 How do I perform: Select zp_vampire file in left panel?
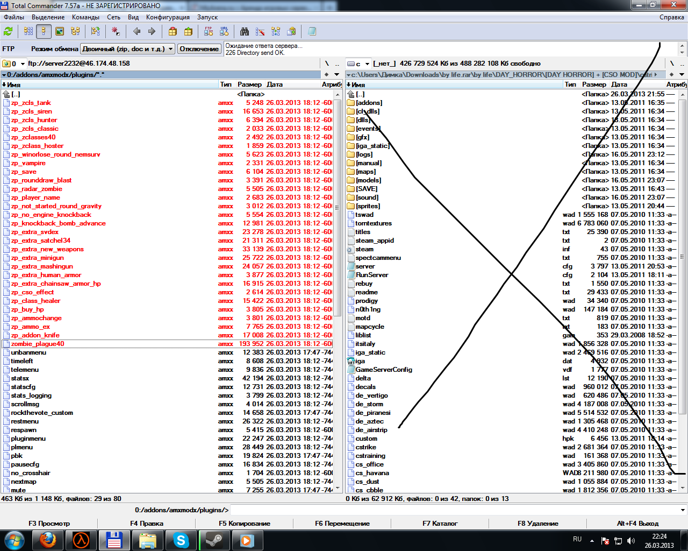[167, 163]
